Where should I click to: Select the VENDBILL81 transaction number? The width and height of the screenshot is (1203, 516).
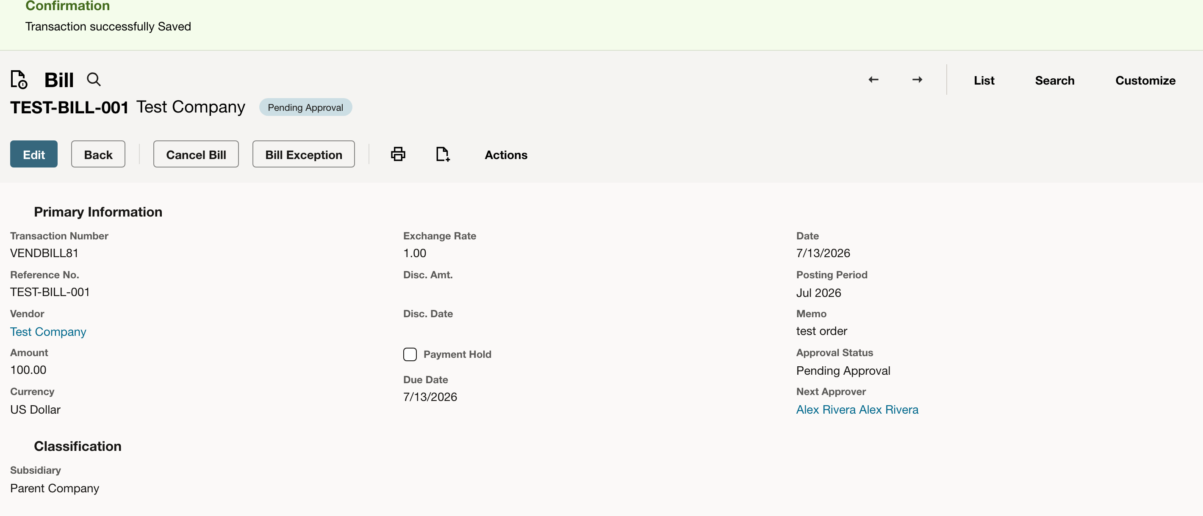click(x=44, y=253)
